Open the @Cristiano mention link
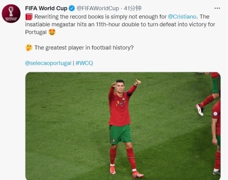228x180 pixels. (182, 17)
